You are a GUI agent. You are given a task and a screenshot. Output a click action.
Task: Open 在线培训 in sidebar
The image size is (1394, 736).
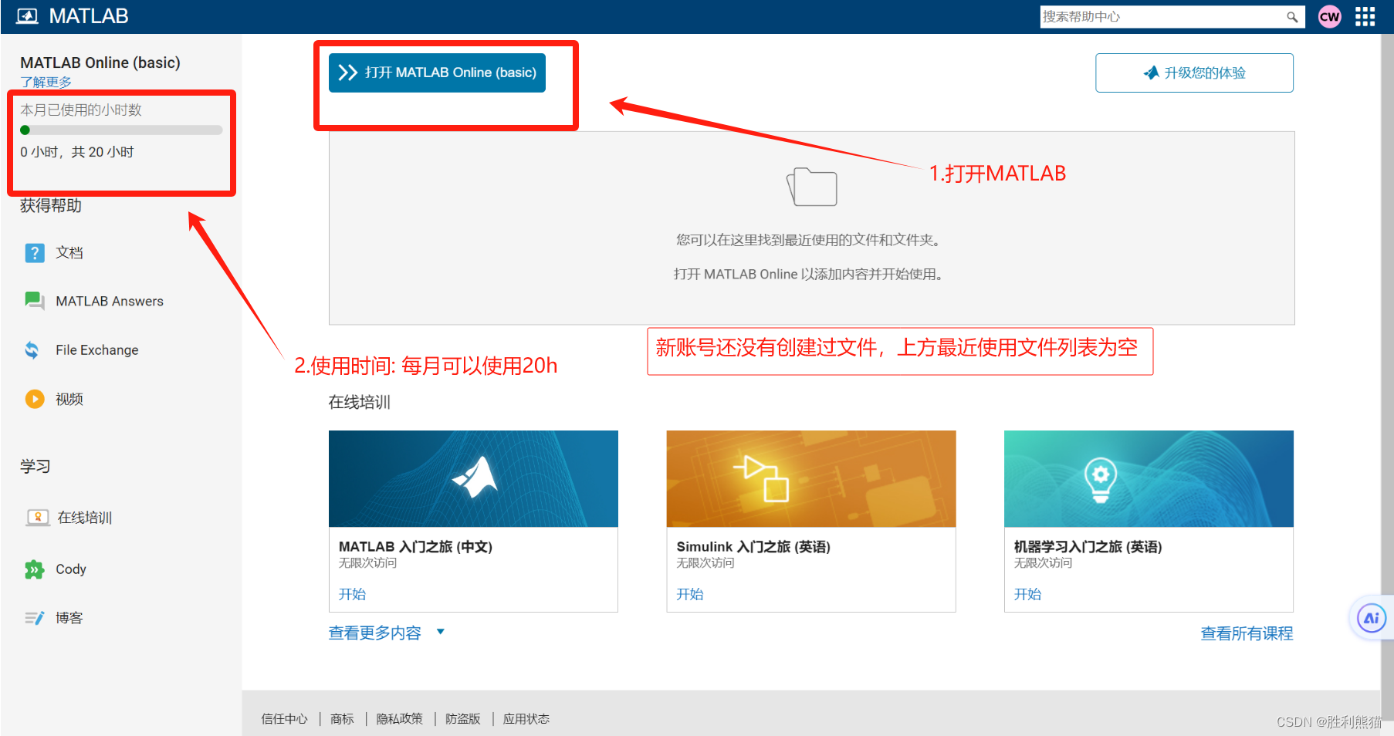click(85, 518)
